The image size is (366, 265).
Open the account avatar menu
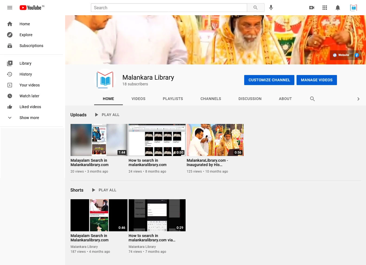[354, 8]
